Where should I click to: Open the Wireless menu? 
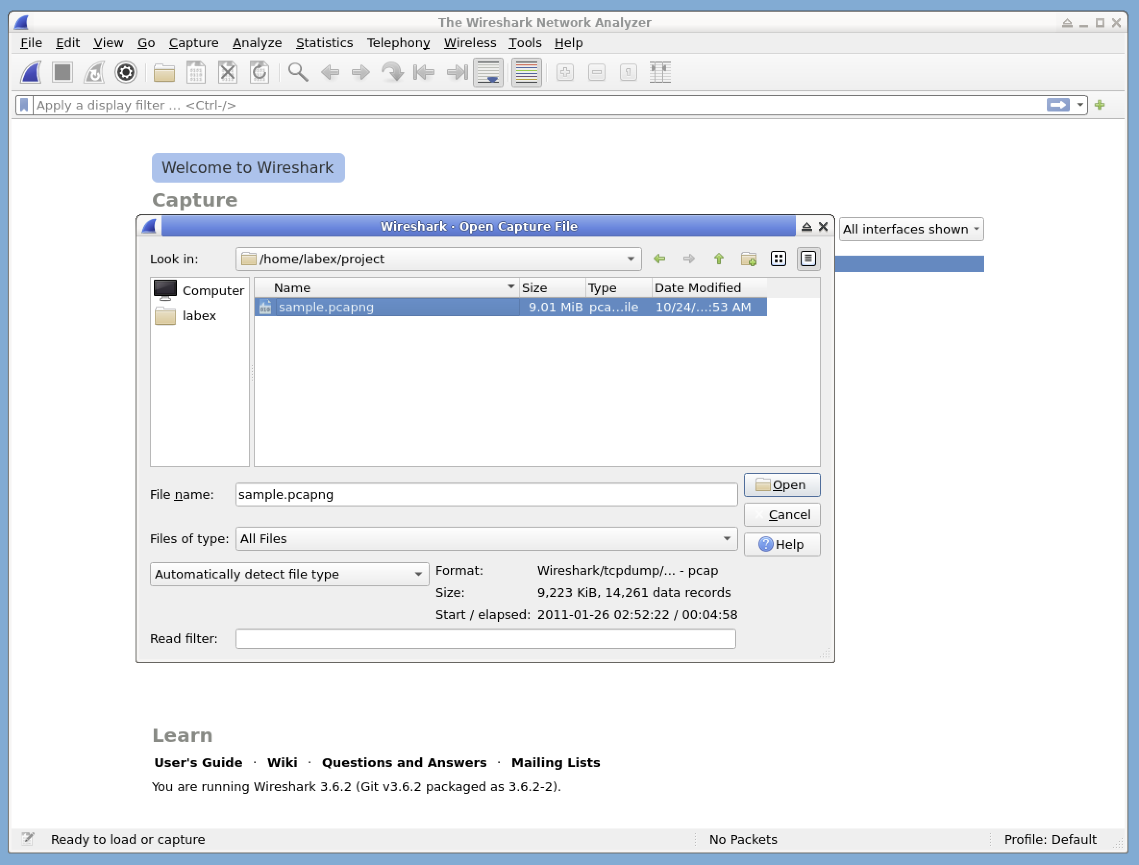point(470,43)
